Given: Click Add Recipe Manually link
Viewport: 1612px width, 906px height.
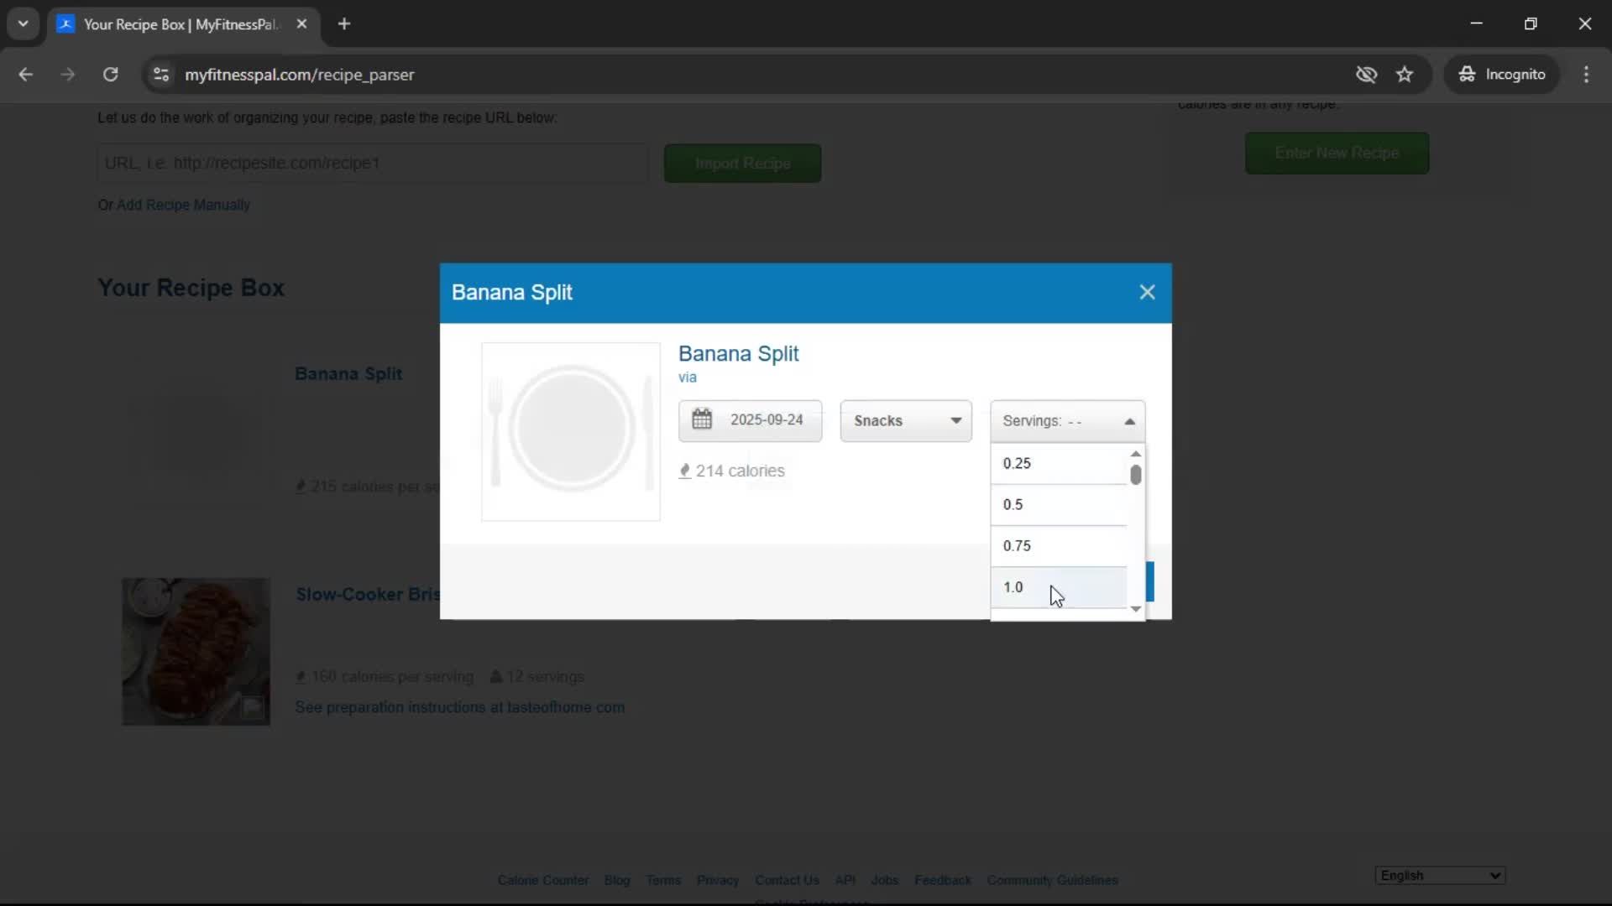Looking at the screenshot, I should (x=183, y=205).
